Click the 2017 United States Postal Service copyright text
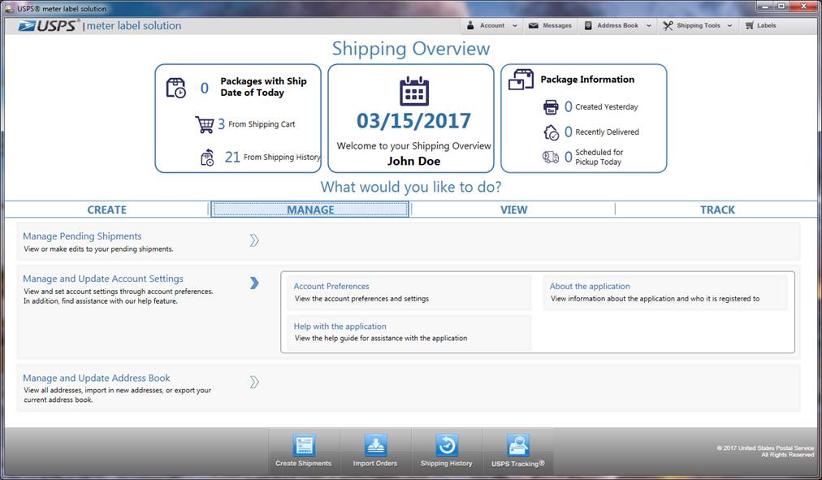This screenshot has height=480, width=822. pos(765,452)
